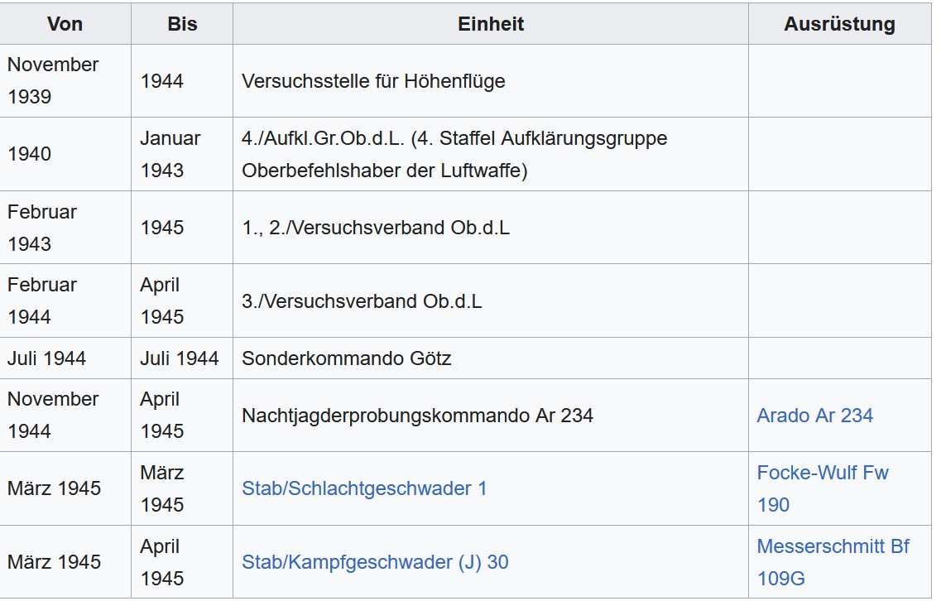The height and width of the screenshot is (601, 941).
Task: Click the 4./Aufkl.Gr.Ob.d.L. unit cell
Action: pyautogui.click(x=490, y=154)
